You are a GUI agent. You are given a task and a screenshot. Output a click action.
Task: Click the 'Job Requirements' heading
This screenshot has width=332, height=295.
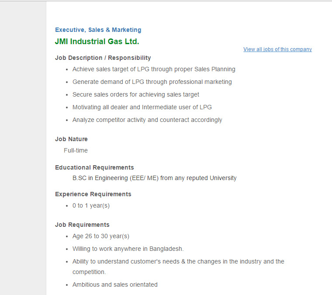coord(82,225)
